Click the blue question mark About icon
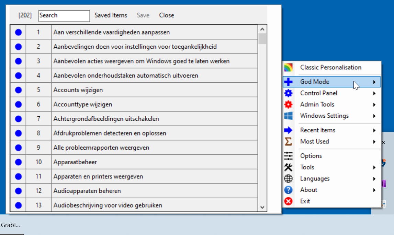Viewport: 394px width, 235px height. tap(288, 190)
